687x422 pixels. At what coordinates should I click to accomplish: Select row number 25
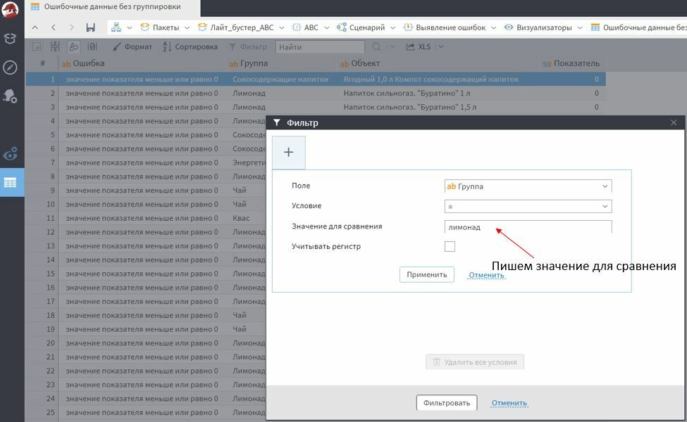[x=42, y=412]
